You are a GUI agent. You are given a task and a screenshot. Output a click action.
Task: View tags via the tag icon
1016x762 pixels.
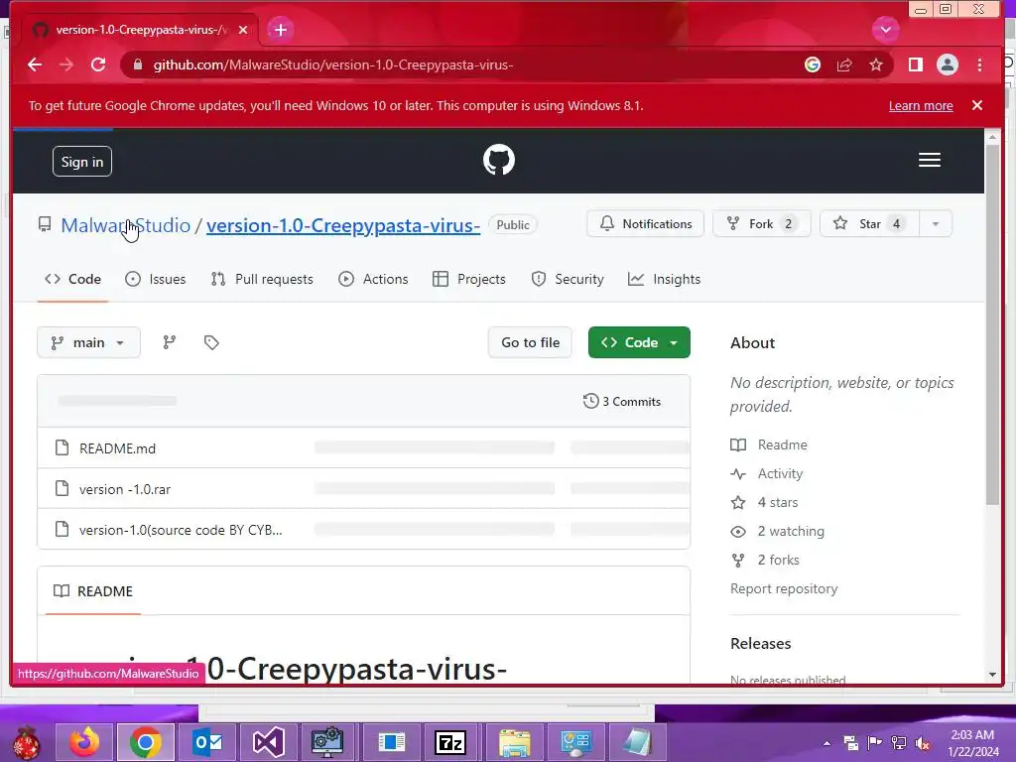(x=211, y=342)
